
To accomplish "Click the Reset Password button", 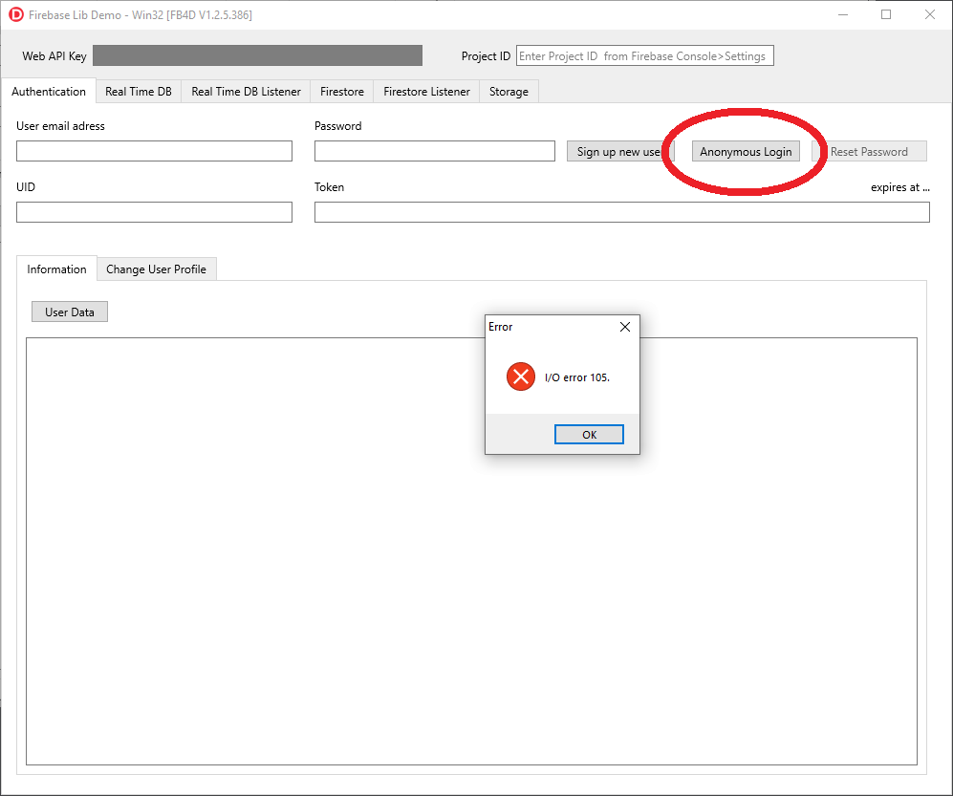I will 869,151.
